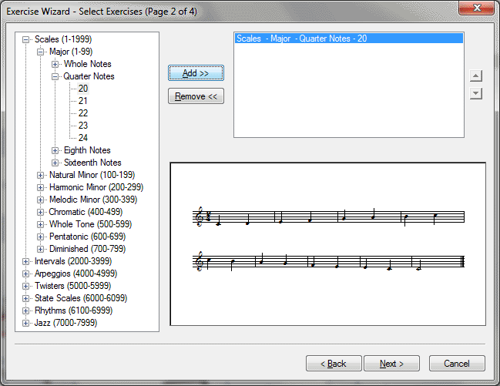Select Chromatic (400-499) label
500x386 pixels.
[86, 212]
